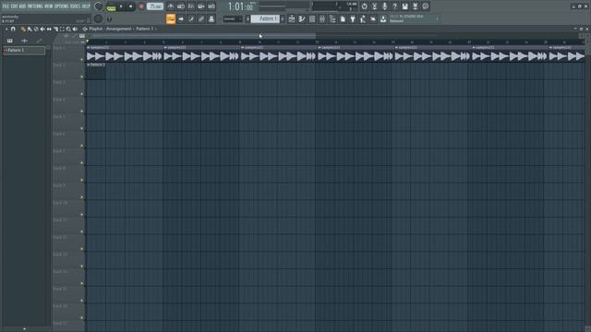Select the playlist Mute tool
Image resolution: width=591 pixels, height=332 pixels.
coord(42,29)
